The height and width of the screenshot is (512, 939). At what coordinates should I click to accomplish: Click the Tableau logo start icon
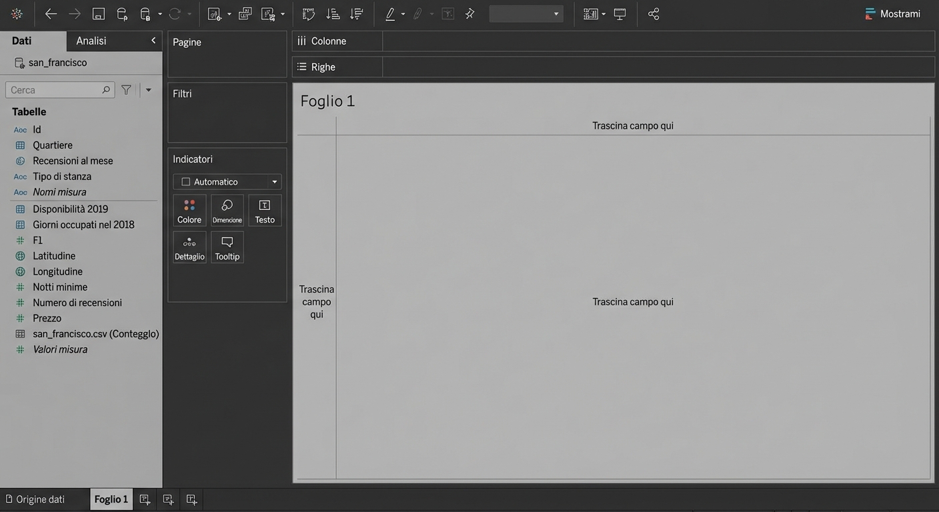click(x=17, y=14)
